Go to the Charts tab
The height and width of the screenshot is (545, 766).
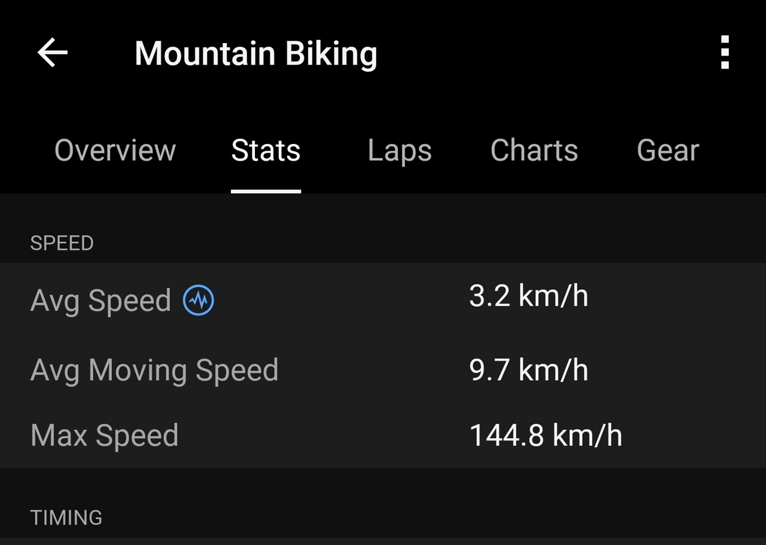click(x=534, y=150)
